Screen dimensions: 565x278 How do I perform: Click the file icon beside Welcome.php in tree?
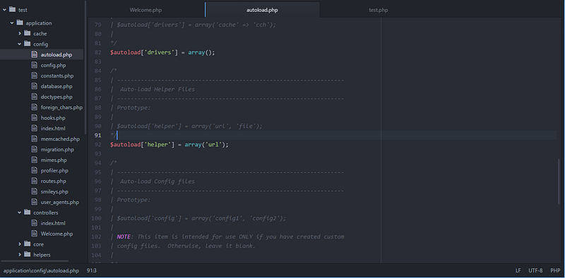coord(34,234)
